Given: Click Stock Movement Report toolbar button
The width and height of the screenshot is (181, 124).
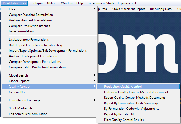Looking at the screenshot, I should [x=129, y=9].
